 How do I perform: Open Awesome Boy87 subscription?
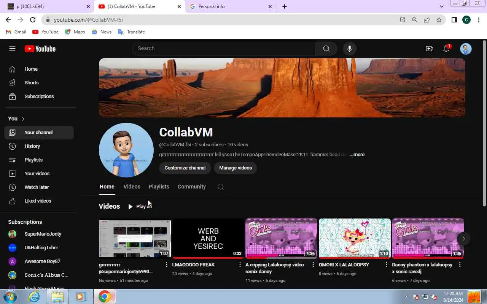click(x=39, y=261)
